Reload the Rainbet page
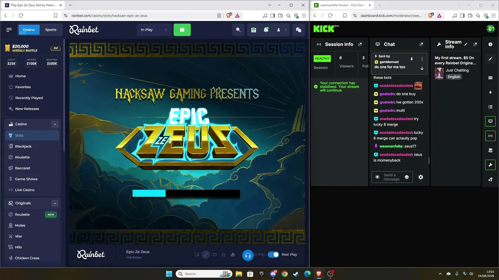The height and width of the screenshot is (280, 499). (x=21, y=16)
